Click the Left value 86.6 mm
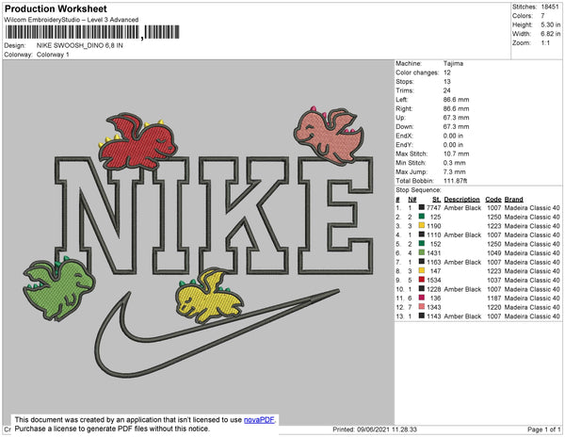Viewport: 565px width, 437px height. coord(456,100)
